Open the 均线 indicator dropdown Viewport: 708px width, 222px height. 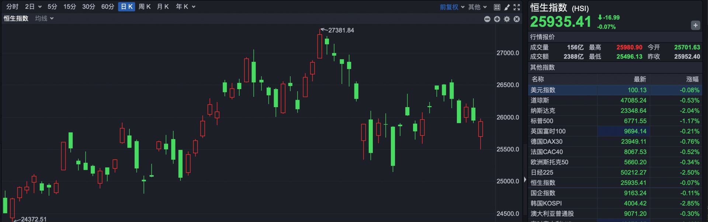44,18
